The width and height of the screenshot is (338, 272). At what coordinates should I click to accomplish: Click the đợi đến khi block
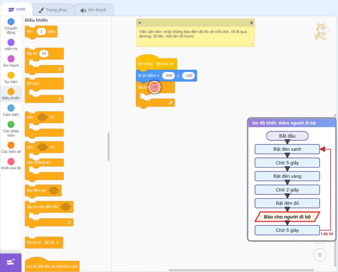tap(43, 190)
